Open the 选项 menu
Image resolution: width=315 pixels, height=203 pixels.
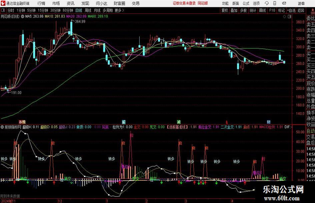point(256,3)
